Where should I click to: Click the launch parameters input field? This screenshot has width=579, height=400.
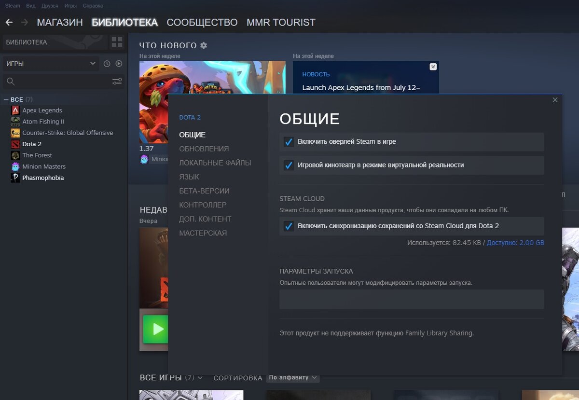pyautogui.click(x=412, y=299)
